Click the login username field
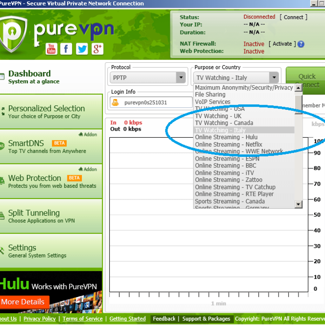 point(151,103)
